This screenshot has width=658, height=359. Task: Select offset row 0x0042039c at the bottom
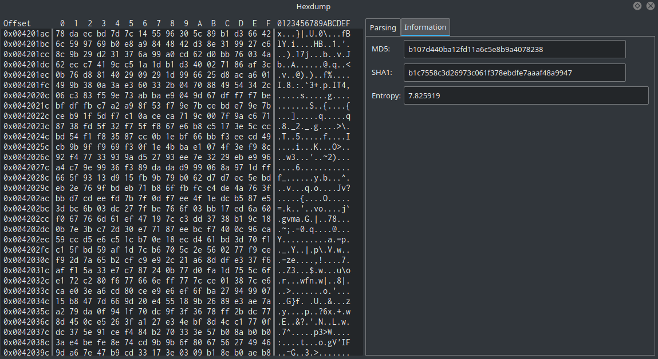(26, 353)
